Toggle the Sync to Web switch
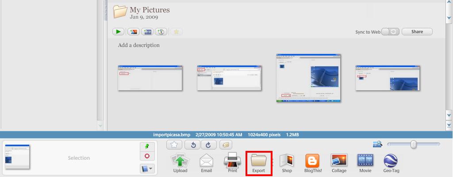Viewport: 453px width, 177px height. 390,32
